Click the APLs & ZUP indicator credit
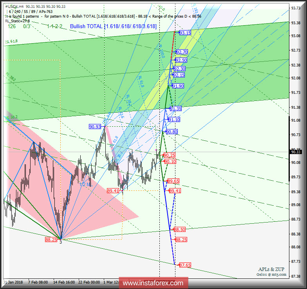307x289 pixels. pos(271,269)
